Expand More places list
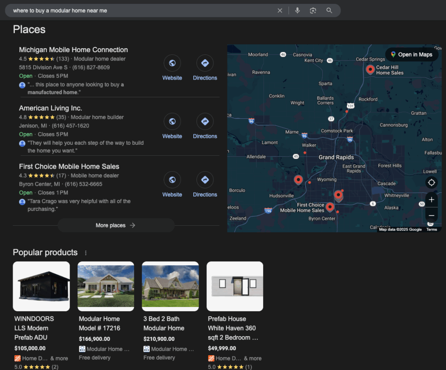Image resolution: width=446 pixels, height=370 pixels. 116,225
